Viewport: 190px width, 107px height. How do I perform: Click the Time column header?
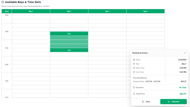pos(7,11)
